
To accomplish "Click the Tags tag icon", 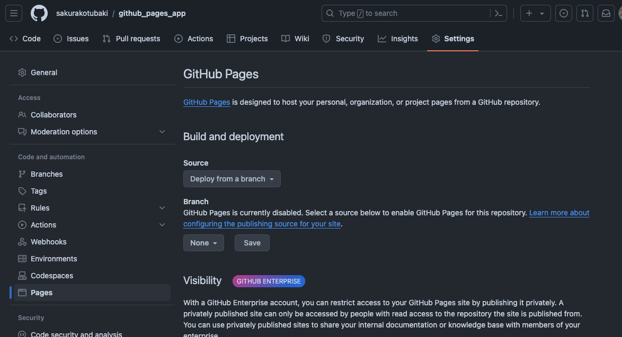I will (22, 191).
